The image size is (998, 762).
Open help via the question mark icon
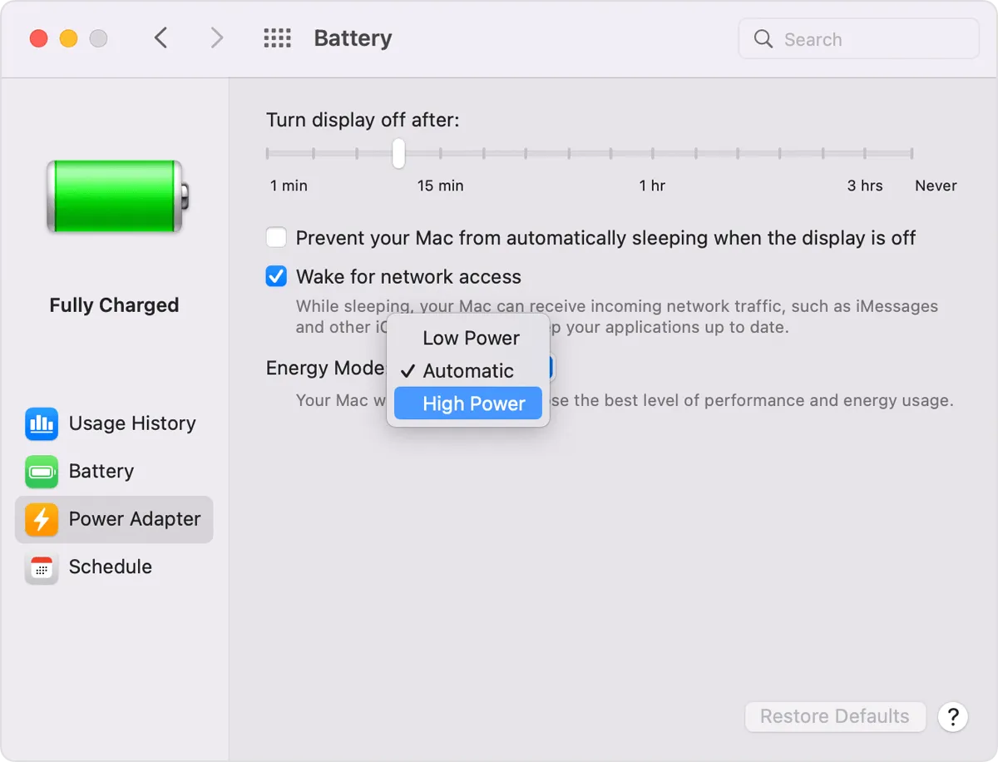point(952,716)
